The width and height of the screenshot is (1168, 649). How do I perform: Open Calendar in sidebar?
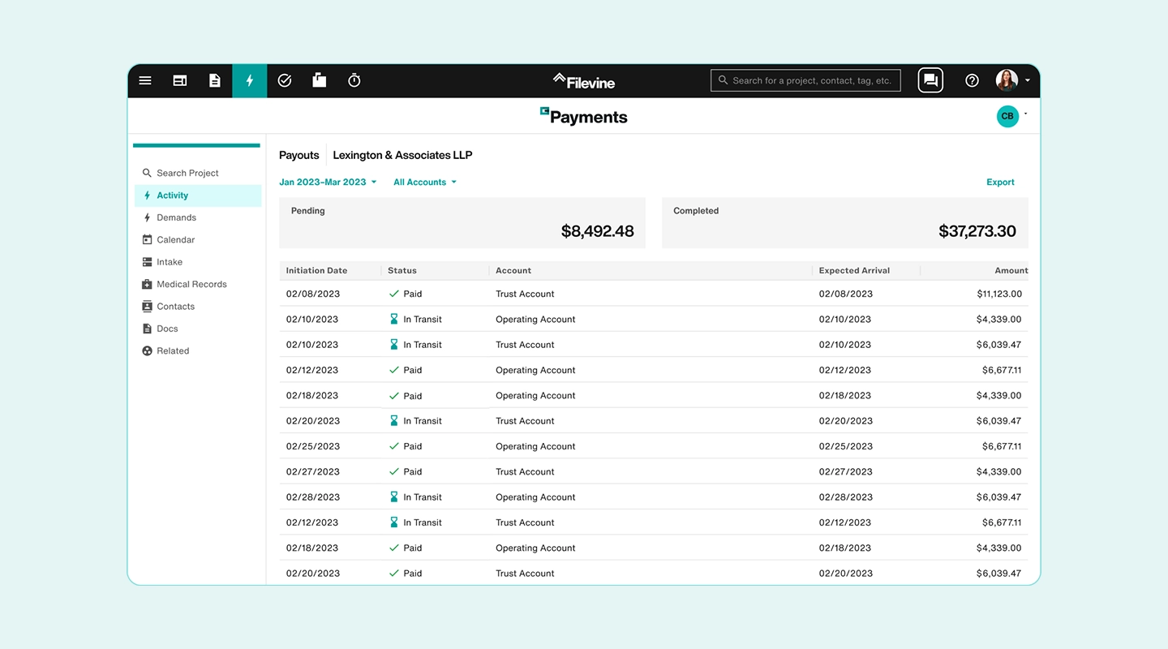[x=198, y=239]
